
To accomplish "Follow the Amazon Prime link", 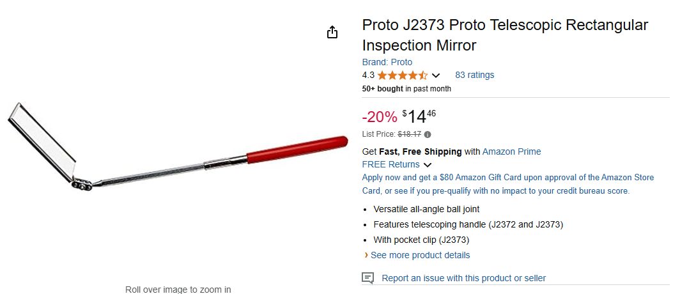I will (x=511, y=151).
